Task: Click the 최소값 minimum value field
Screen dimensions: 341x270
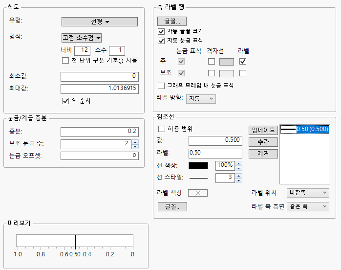Action: pyautogui.click(x=100, y=76)
